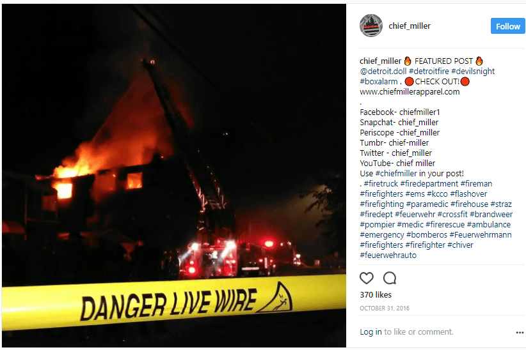The image size is (526, 350).
Task: Open the chief_miller username in header
Action: click(x=410, y=26)
